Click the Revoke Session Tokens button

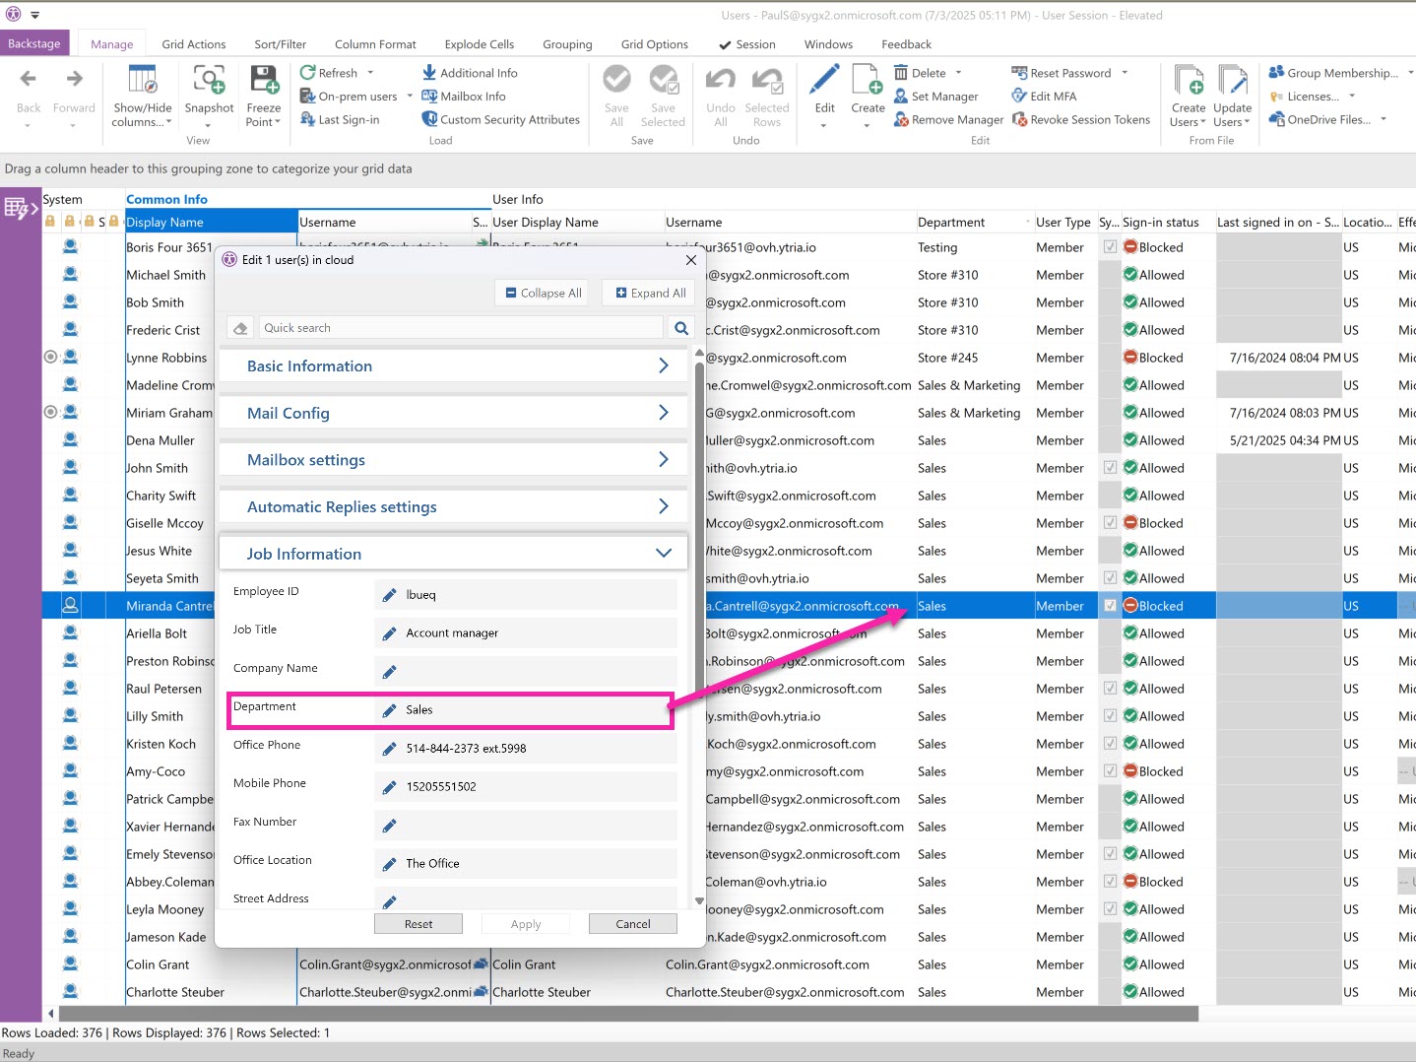click(1081, 120)
